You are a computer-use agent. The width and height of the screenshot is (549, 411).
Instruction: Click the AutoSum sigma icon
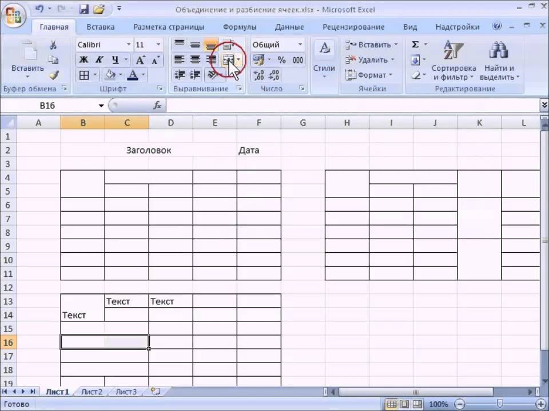[415, 45]
